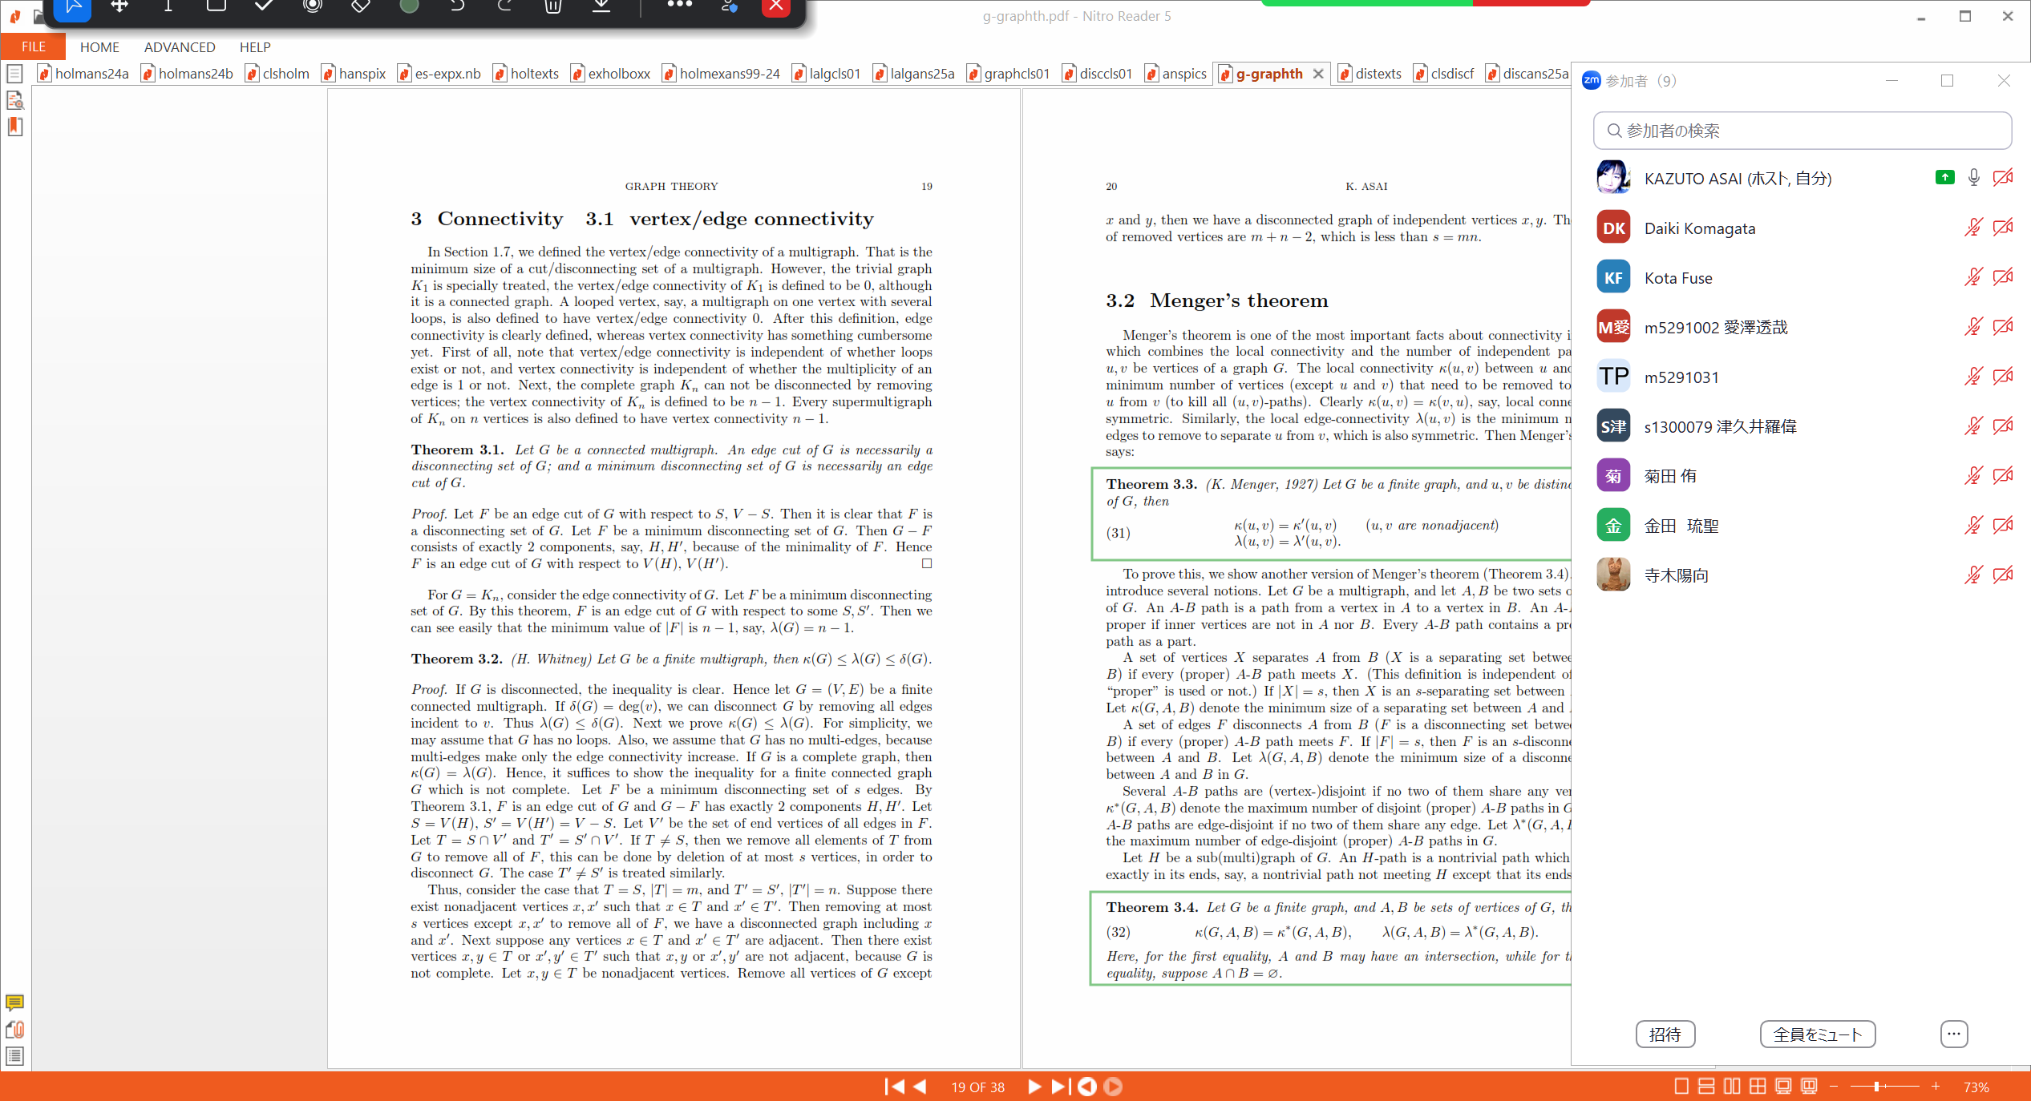
Task: Switch to the HOME ribbon tab
Action: point(99,47)
